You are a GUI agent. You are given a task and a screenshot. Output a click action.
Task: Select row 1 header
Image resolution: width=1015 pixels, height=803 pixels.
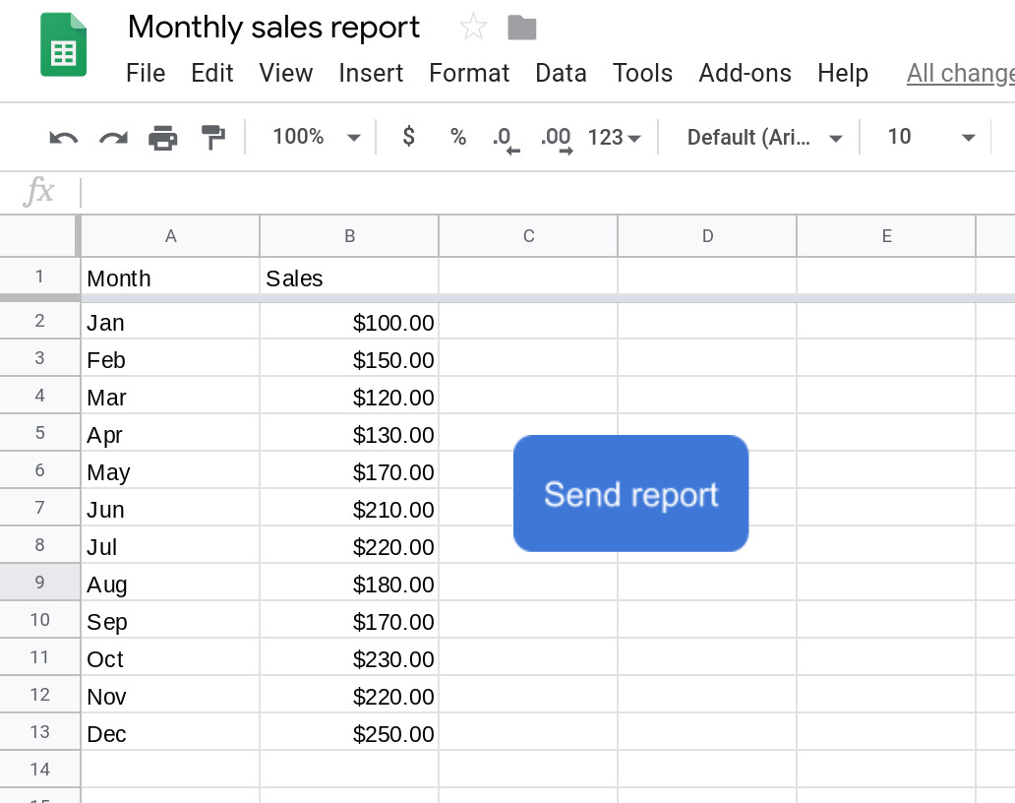click(x=39, y=277)
